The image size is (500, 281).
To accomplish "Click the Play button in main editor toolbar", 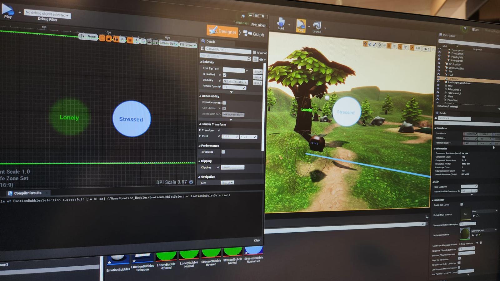I will [x=301, y=26].
